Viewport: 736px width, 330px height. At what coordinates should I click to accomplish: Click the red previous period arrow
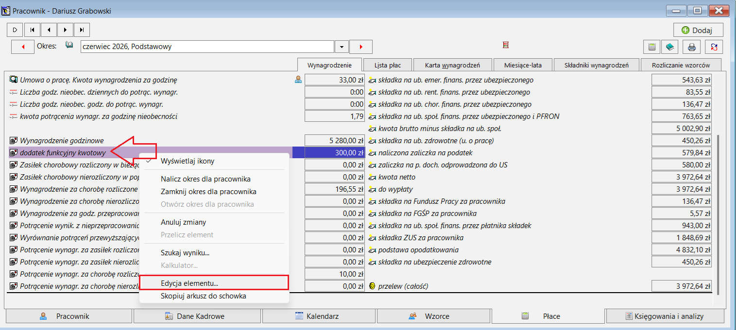coord(22,47)
